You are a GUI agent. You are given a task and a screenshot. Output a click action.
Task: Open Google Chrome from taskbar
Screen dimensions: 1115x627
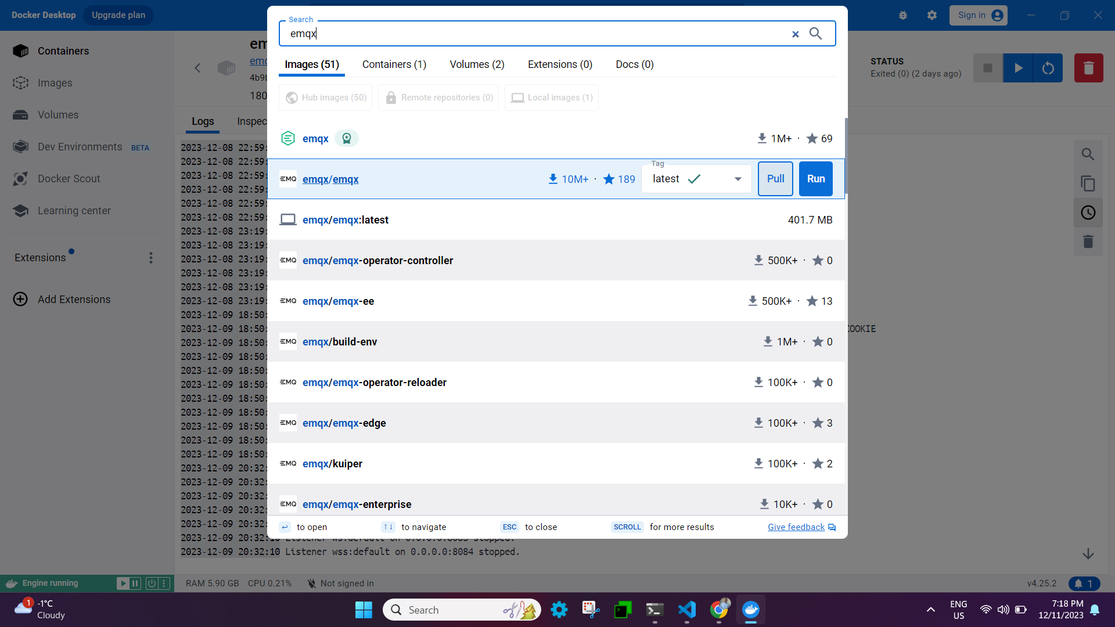click(719, 610)
